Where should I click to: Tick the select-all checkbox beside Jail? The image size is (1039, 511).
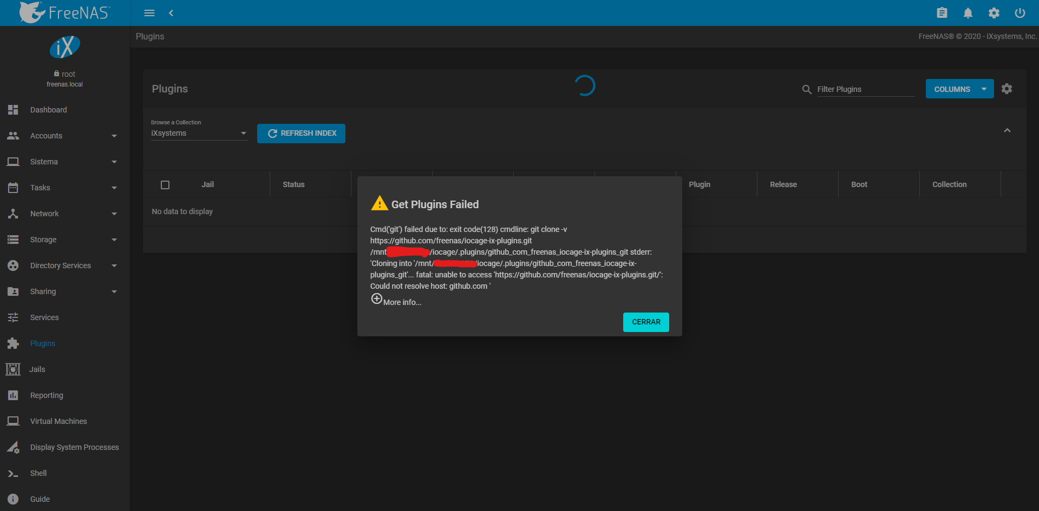click(165, 185)
